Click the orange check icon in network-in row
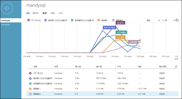The width and height of the screenshot is (182, 99). pyautogui.click(x=30, y=89)
